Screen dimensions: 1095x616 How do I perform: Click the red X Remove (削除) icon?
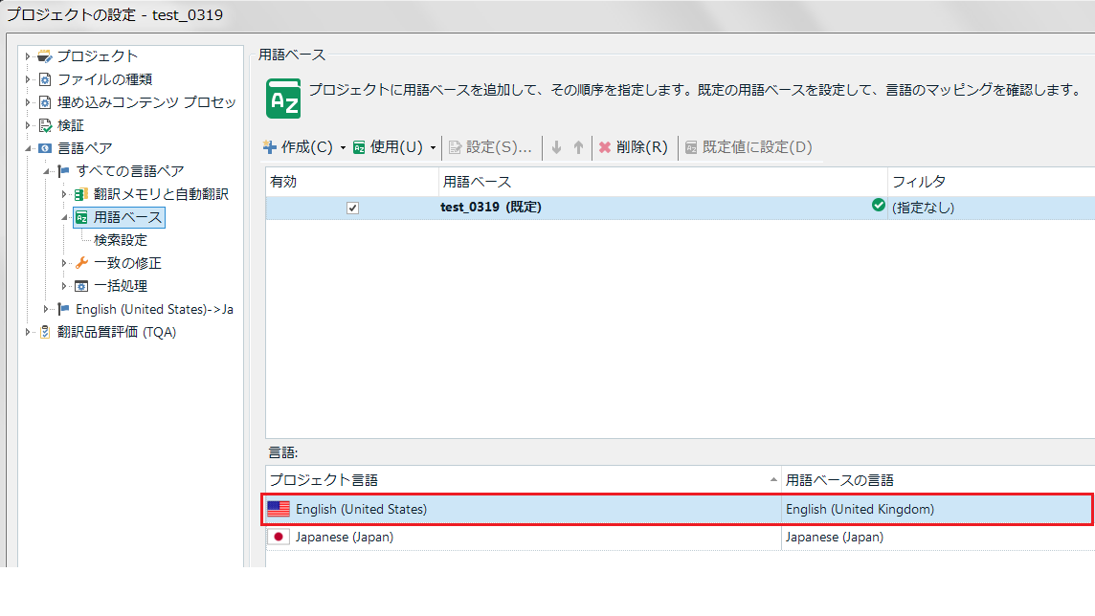(605, 147)
